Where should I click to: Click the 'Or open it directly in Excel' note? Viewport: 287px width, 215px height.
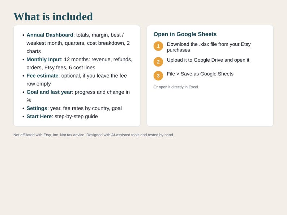pyautogui.click(x=176, y=87)
